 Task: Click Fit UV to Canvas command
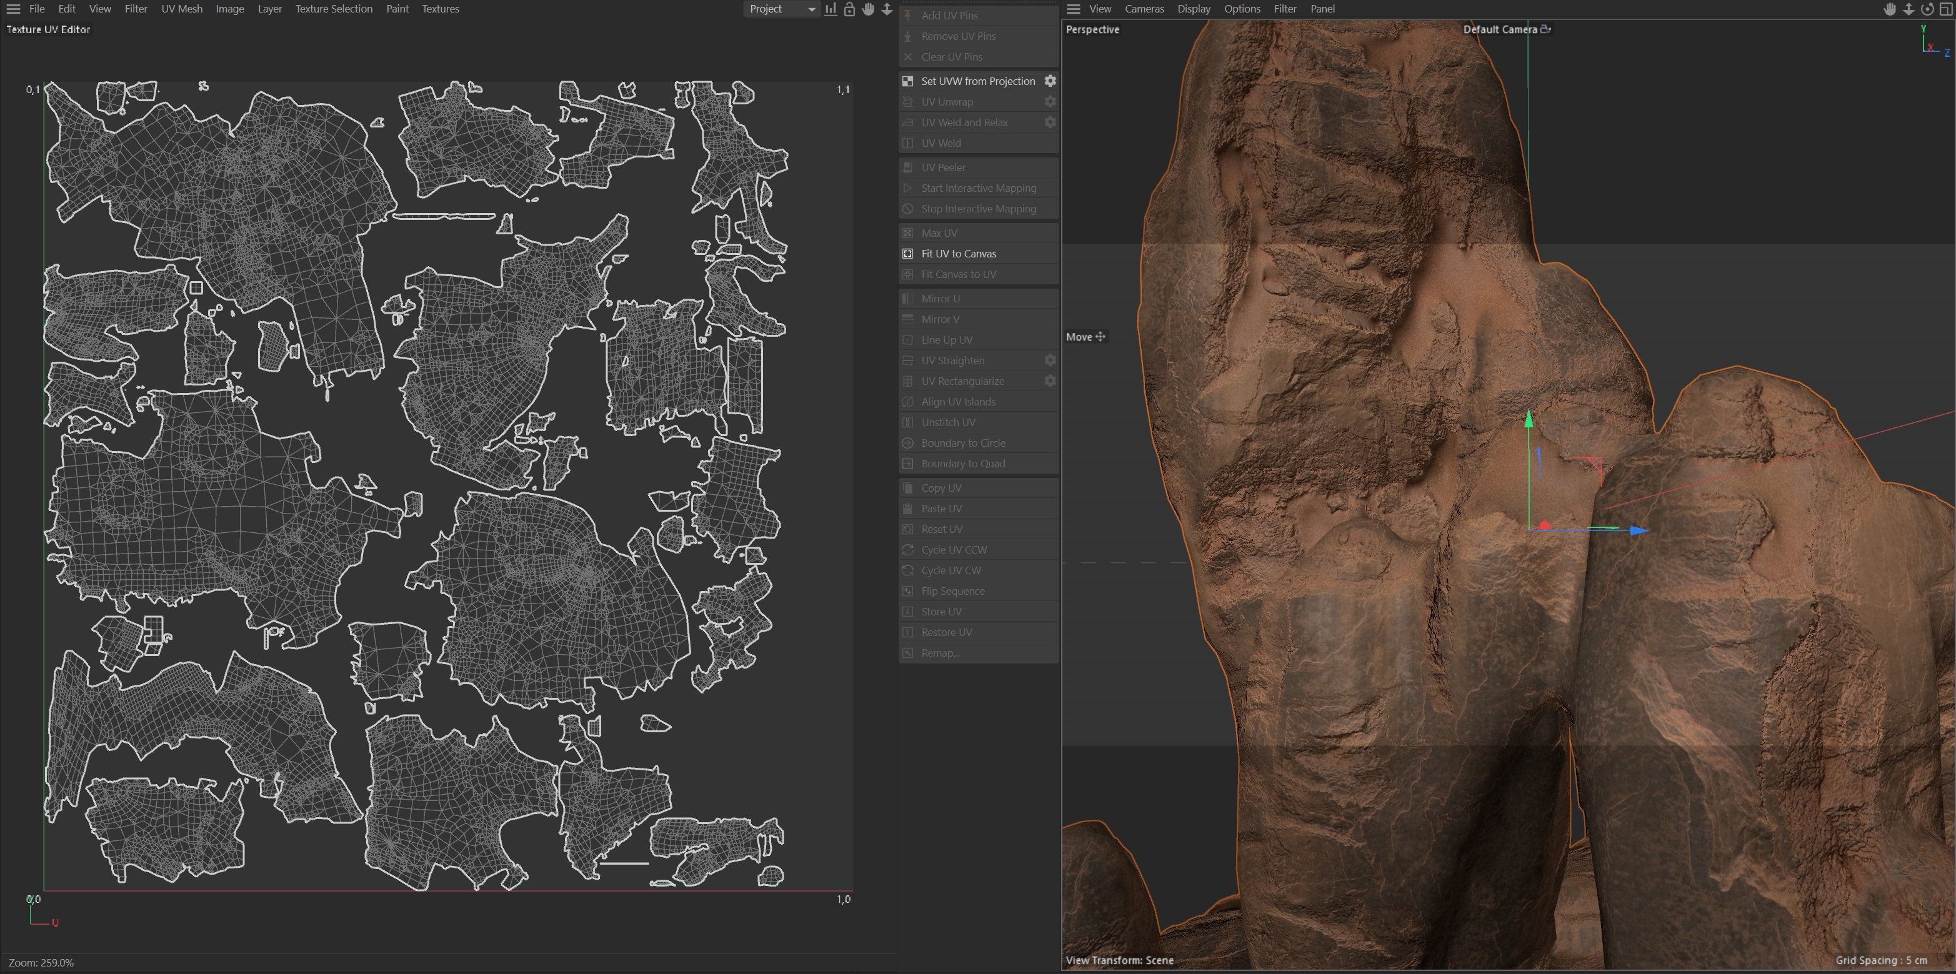tap(958, 254)
